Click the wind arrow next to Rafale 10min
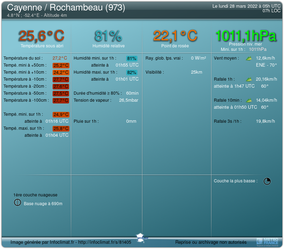This screenshot has width=284, height=249. (249, 100)
